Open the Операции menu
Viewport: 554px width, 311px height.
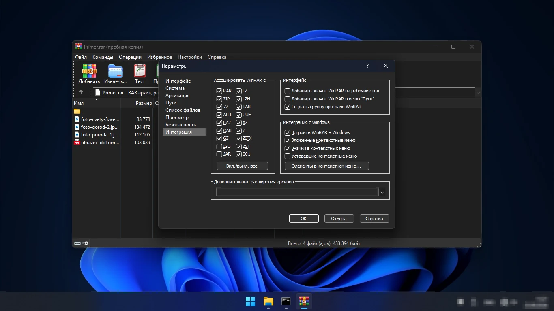[130, 57]
